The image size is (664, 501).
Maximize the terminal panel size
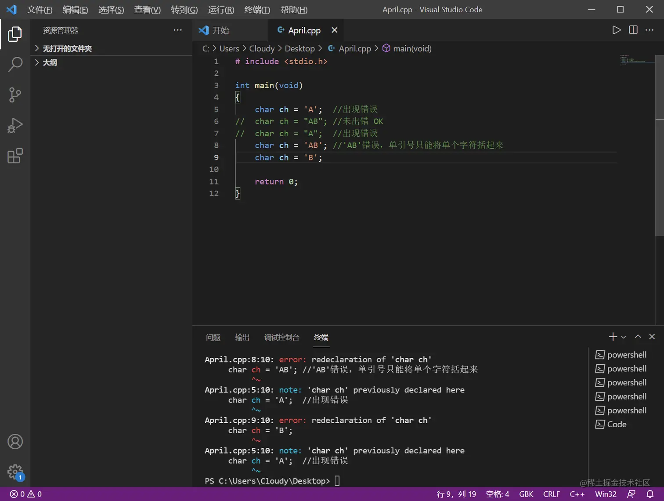[638, 337]
